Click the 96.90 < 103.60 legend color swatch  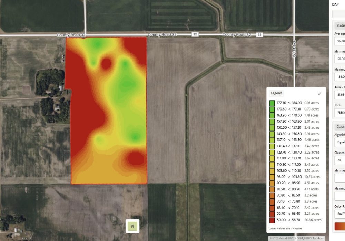[x=272, y=177]
